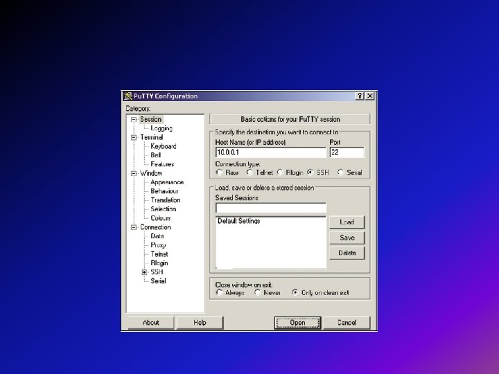
Task: Click the PuTTY icon in title bar
Action: tap(128, 96)
